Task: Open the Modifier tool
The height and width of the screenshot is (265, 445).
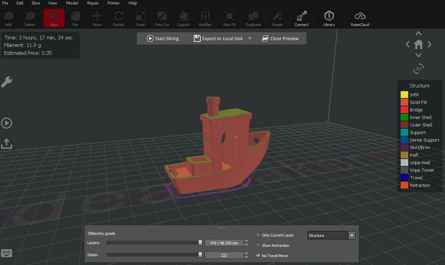Action: point(205,18)
